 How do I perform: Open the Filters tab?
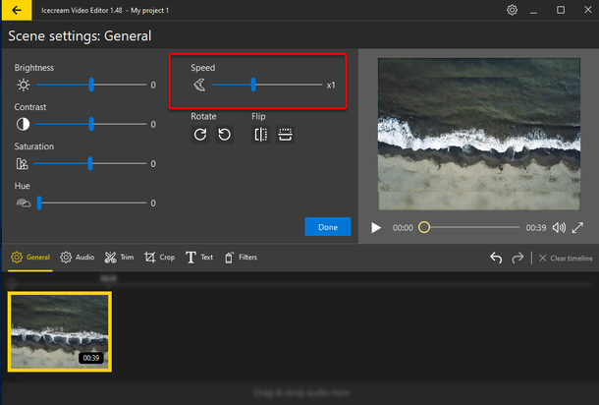pos(241,258)
